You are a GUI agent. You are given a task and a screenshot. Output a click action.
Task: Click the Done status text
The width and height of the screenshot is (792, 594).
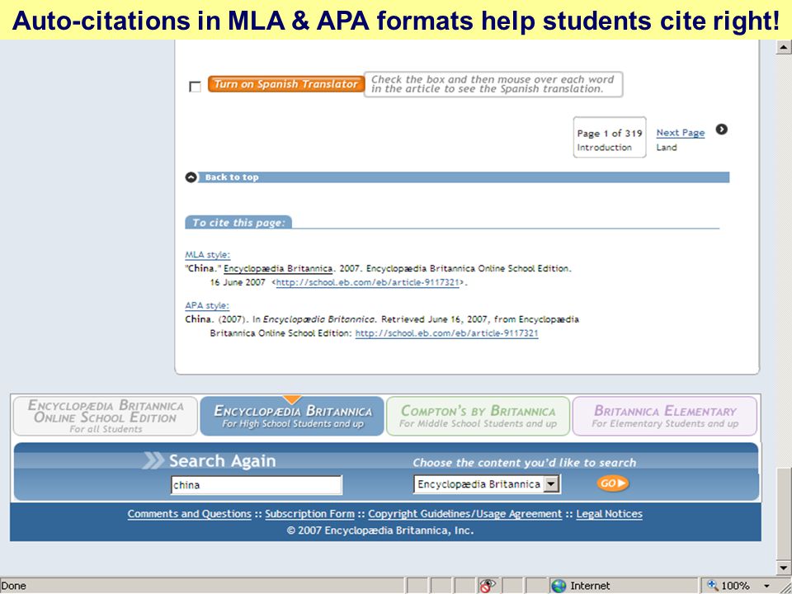pyautogui.click(x=14, y=586)
